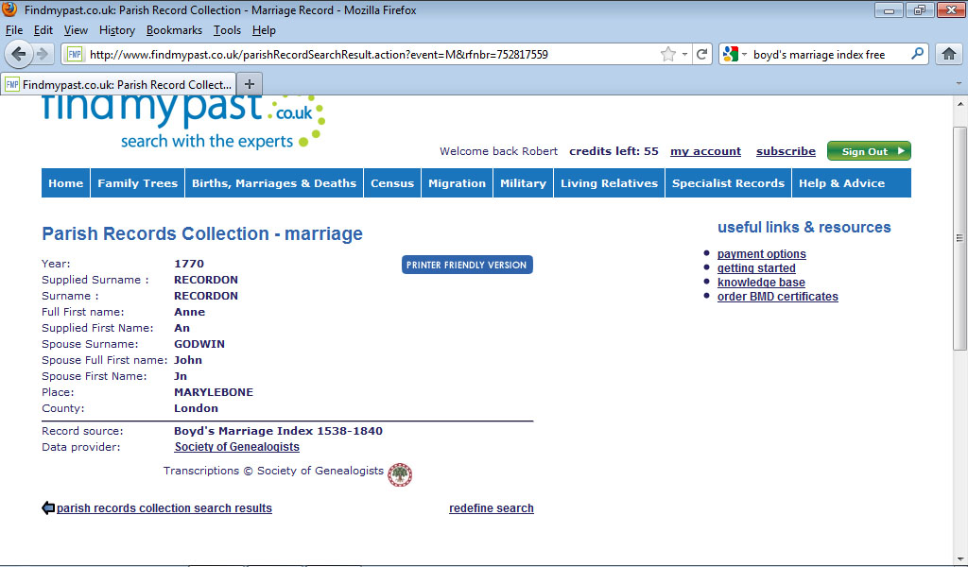The image size is (968, 567).
Task: Open the Family Trees navigation tab
Action: click(x=138, y=183)
